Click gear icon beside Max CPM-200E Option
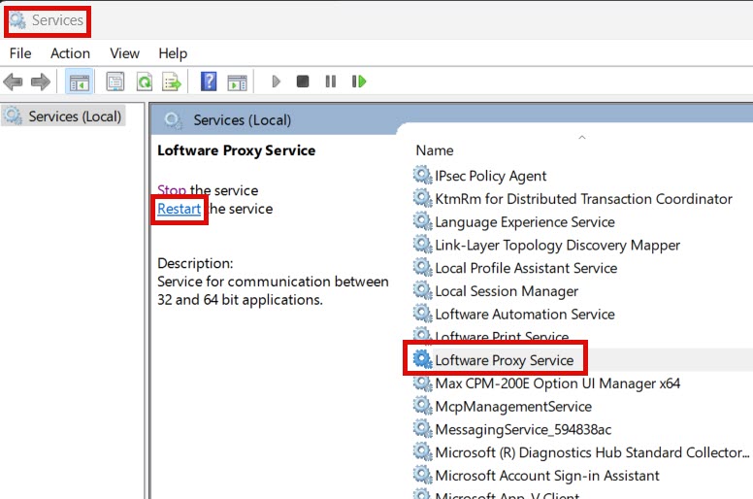This screenshot has height=499, width=753. tap(423, 383)
